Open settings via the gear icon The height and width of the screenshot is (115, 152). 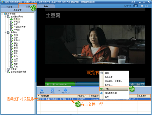click(142, 6)
